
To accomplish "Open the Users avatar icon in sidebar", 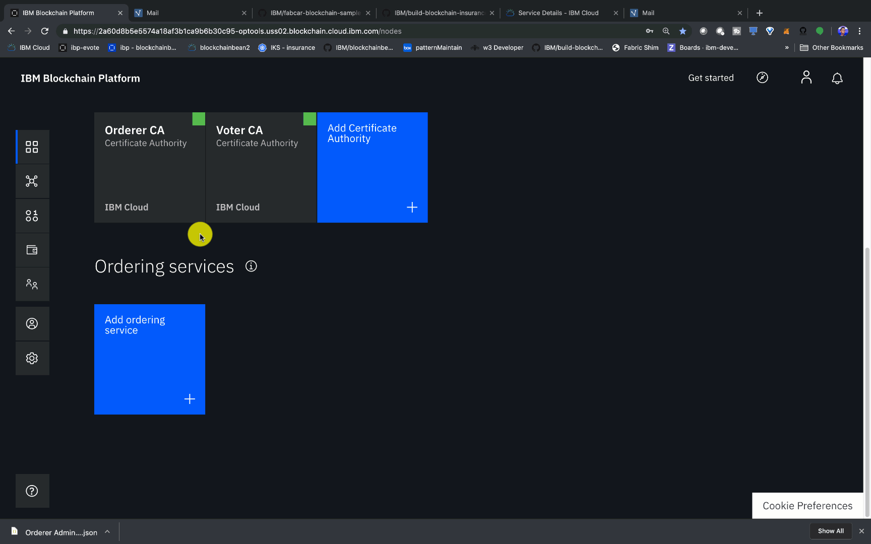I will 32,323.
